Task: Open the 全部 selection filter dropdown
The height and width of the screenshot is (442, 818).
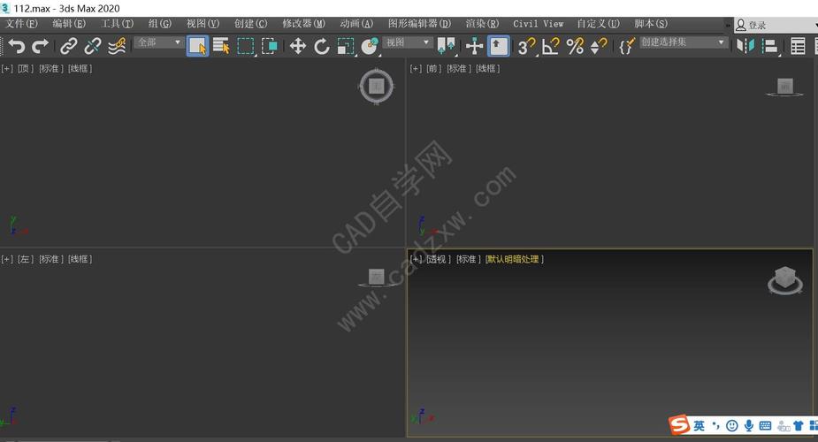Action: tap(159, 42)
